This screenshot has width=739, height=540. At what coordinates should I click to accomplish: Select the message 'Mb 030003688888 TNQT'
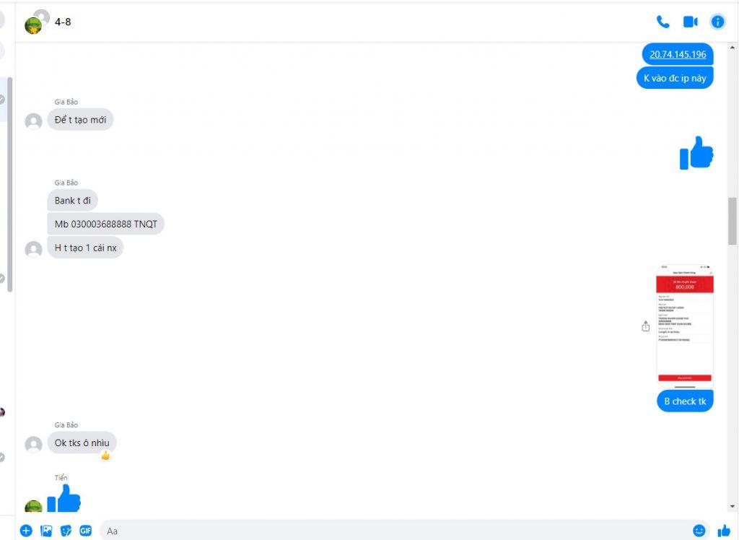[x=105, y=224]
